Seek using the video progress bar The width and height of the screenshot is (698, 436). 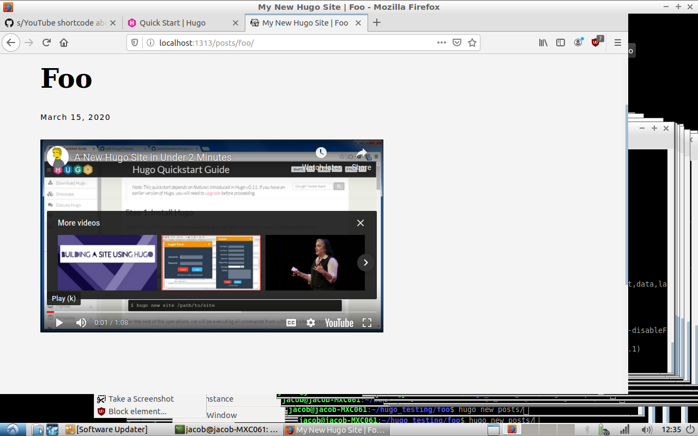pyautogui.click(x=212, y=312)
